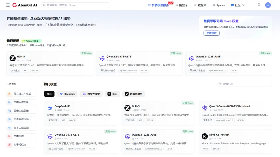Click the Token 不限量 badge
Viewport: 280px width, 157px height.
click(31, 41)
